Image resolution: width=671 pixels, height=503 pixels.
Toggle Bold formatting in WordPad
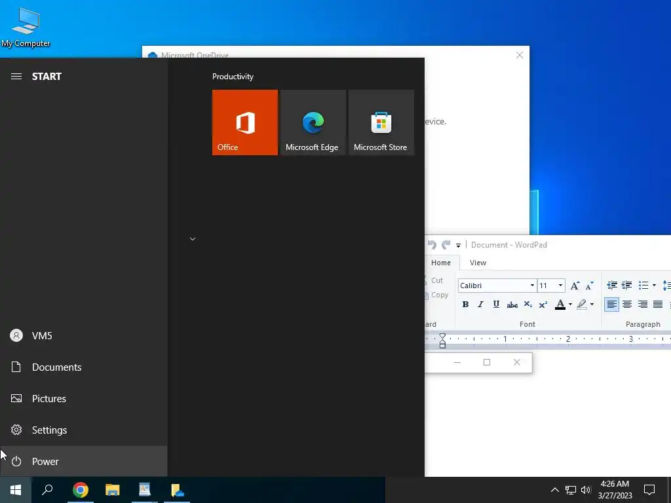tap(465, 304)
